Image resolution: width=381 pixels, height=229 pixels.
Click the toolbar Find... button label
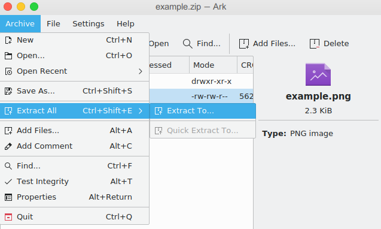[x=209, y=44]
